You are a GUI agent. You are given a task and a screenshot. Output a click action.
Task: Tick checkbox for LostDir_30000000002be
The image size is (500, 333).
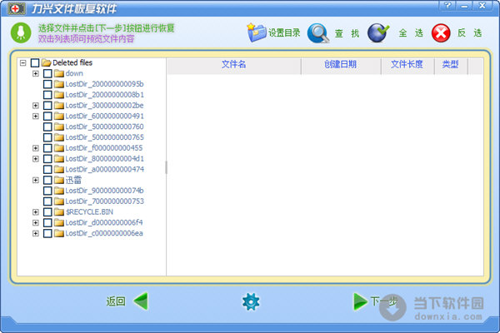pyautogui.click(x=47, y=106)
